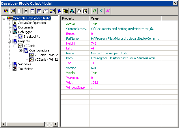179x128 pixels.
Task: Click the Left property name
Action: [69, 48]
